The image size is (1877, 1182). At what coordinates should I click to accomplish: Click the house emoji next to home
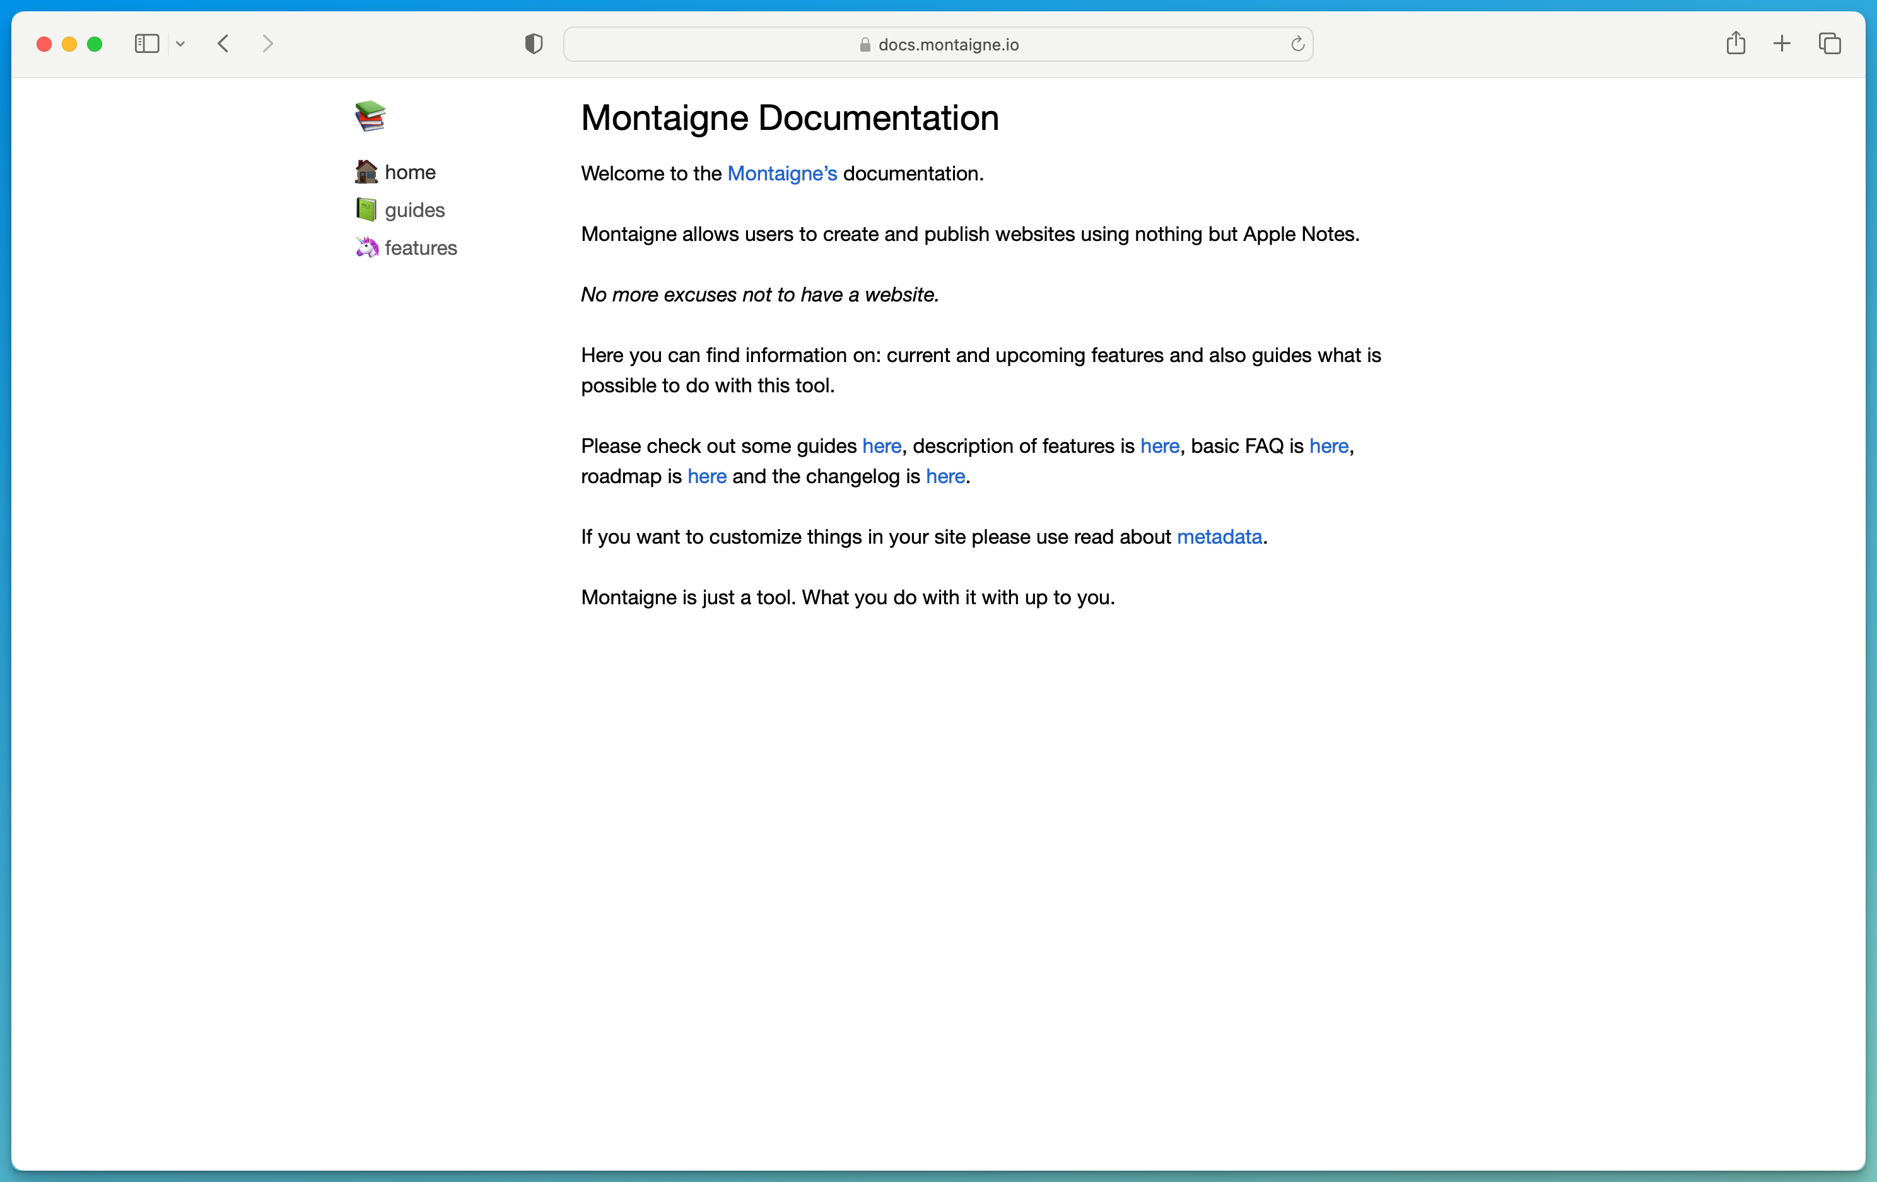(x=366, y=172)
